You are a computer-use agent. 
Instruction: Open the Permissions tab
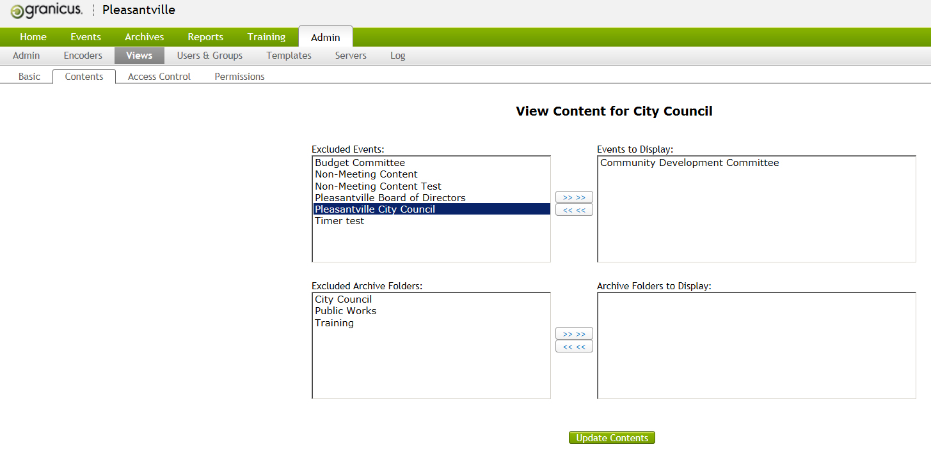(x=239, y=76)
